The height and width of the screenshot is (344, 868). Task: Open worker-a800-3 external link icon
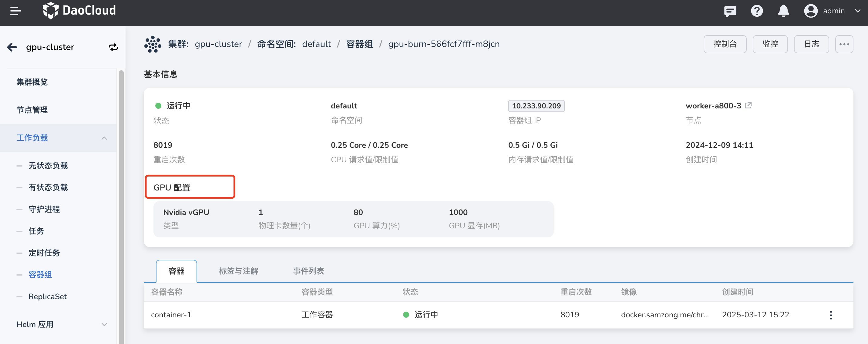point(749,105)
